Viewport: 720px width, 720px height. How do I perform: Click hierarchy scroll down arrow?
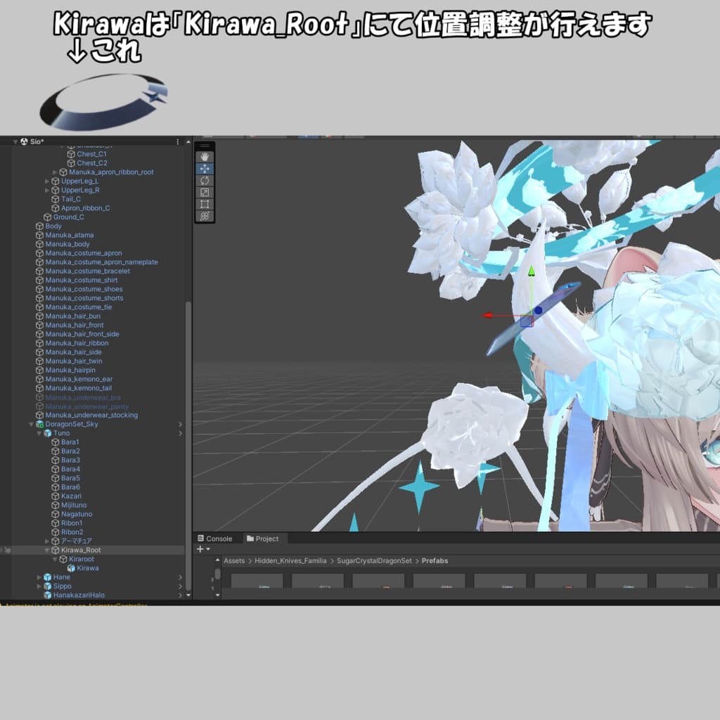click(x=188, y=595)
